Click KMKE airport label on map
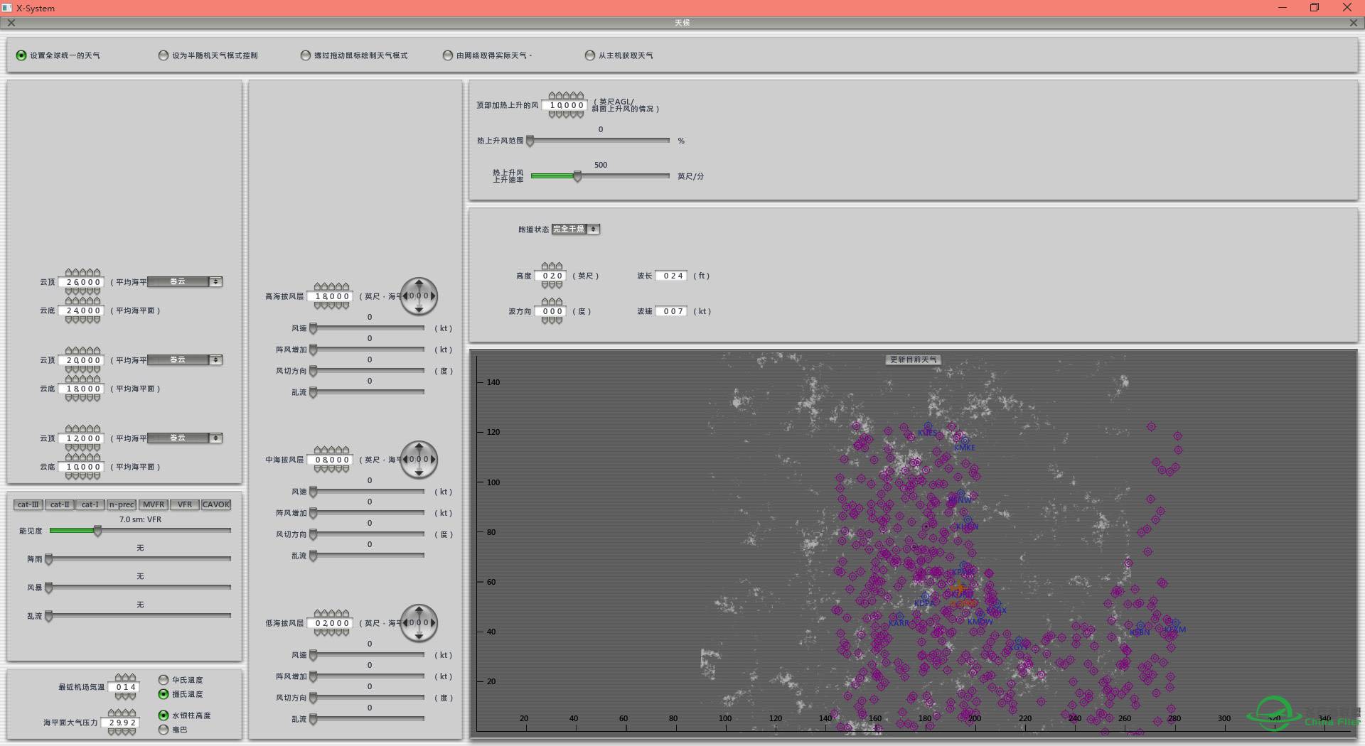 [965, 448]
